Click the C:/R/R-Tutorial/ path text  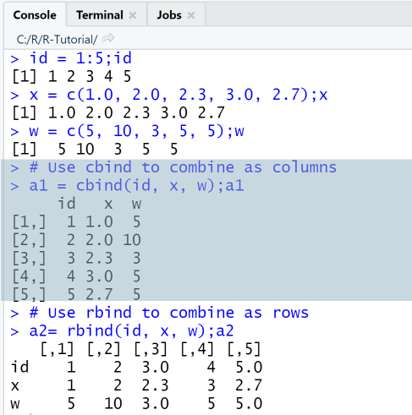(x=57, y=40)
